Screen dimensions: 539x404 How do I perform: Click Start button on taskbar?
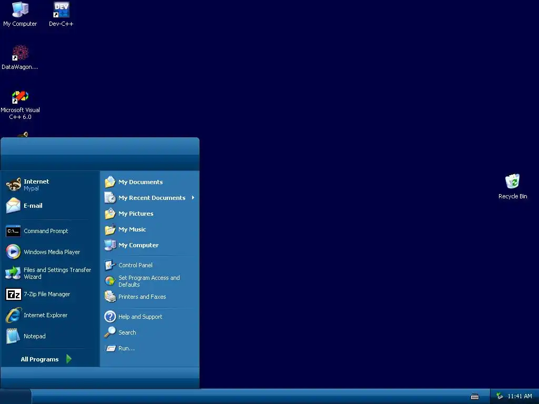click(15, 397)
